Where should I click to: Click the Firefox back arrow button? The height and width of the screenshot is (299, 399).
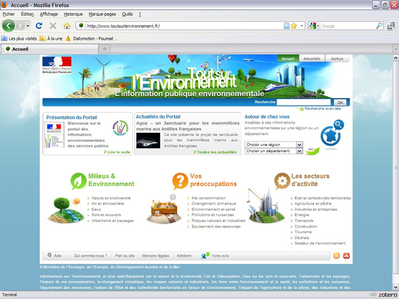pos(9,26)
